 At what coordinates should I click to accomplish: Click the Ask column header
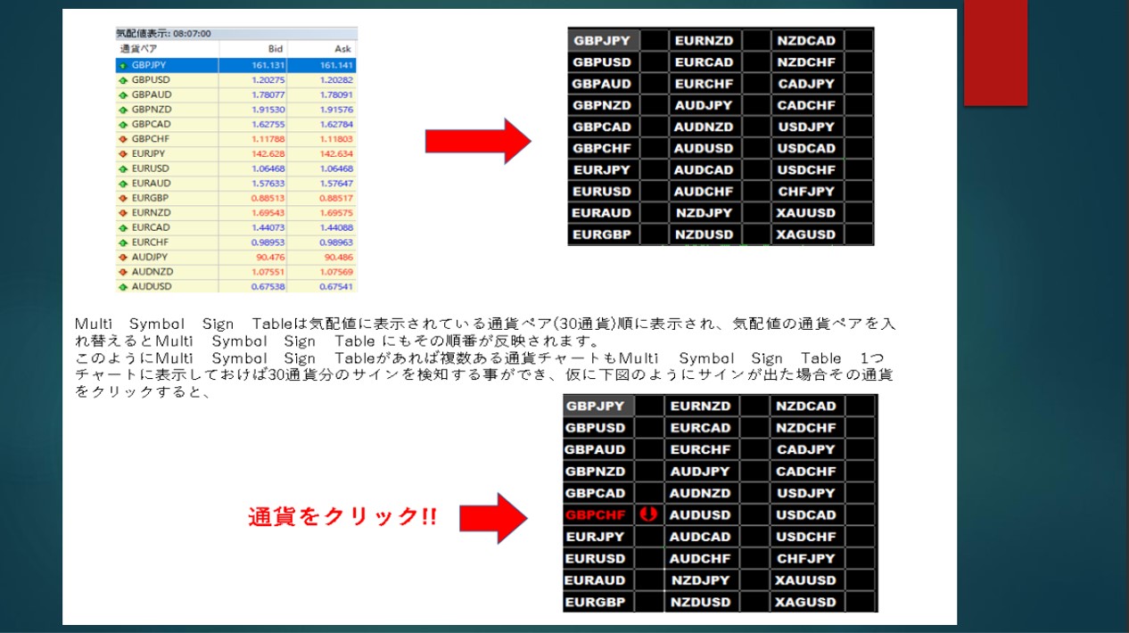tap(322, 49)
